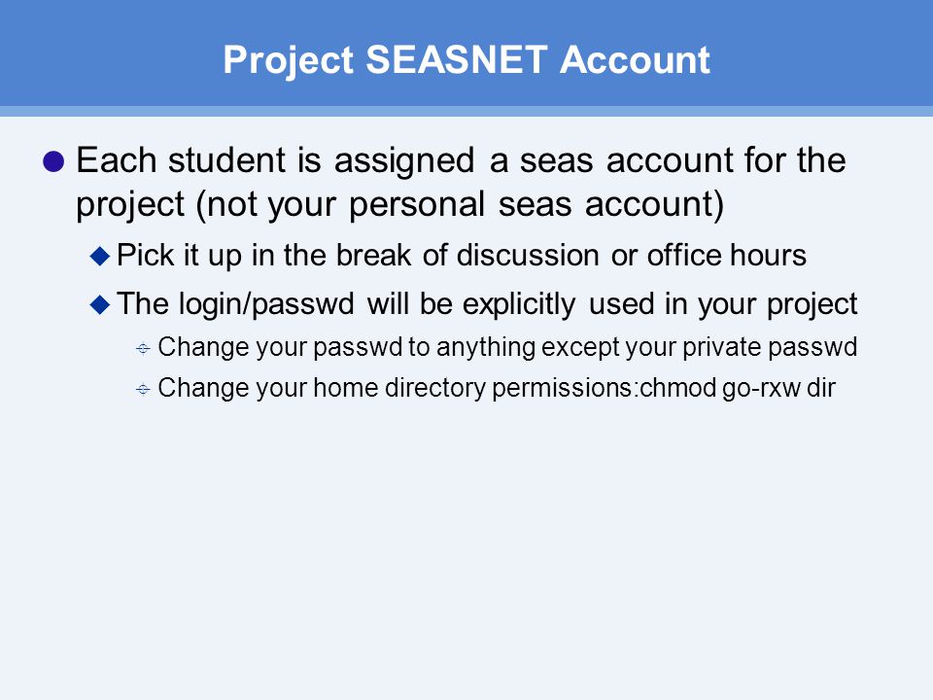Click the word SEASNET in the title
Screen dimensions: 933x700
(457, 59)
